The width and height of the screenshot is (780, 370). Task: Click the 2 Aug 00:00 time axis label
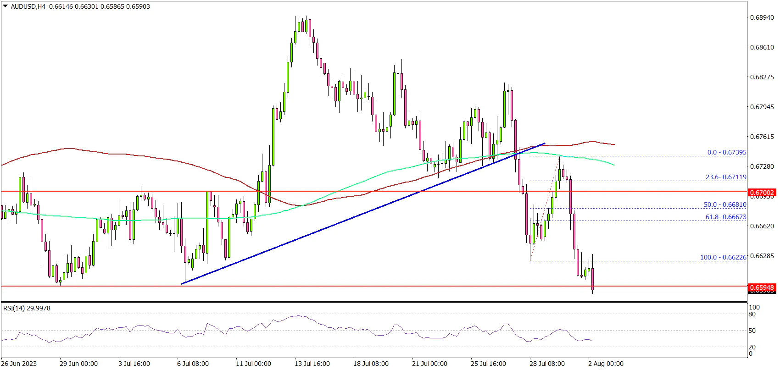coord(606,364)
